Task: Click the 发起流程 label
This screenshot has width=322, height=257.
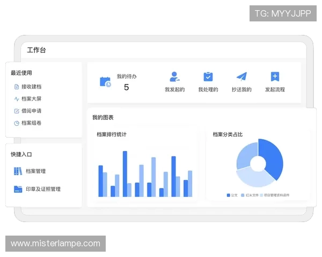Action: (275, 89)
